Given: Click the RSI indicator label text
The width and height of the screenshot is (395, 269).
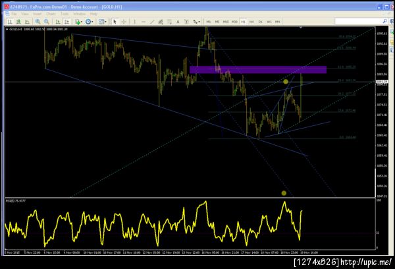Looking at the screenshot, I should (x=16, y=201).
